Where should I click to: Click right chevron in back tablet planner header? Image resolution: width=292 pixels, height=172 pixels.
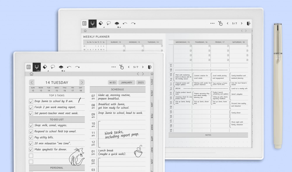pyautogui.click(x=246, y=31)
